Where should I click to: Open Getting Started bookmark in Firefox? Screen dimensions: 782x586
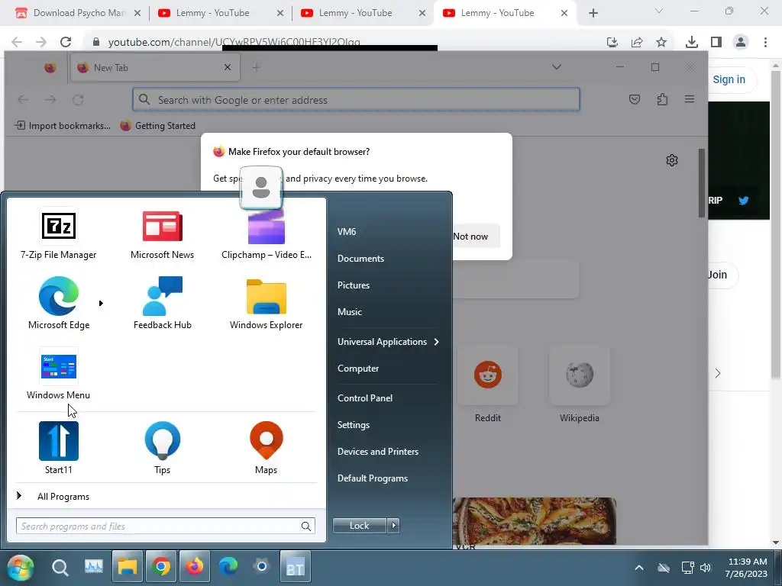coord(158,126)
